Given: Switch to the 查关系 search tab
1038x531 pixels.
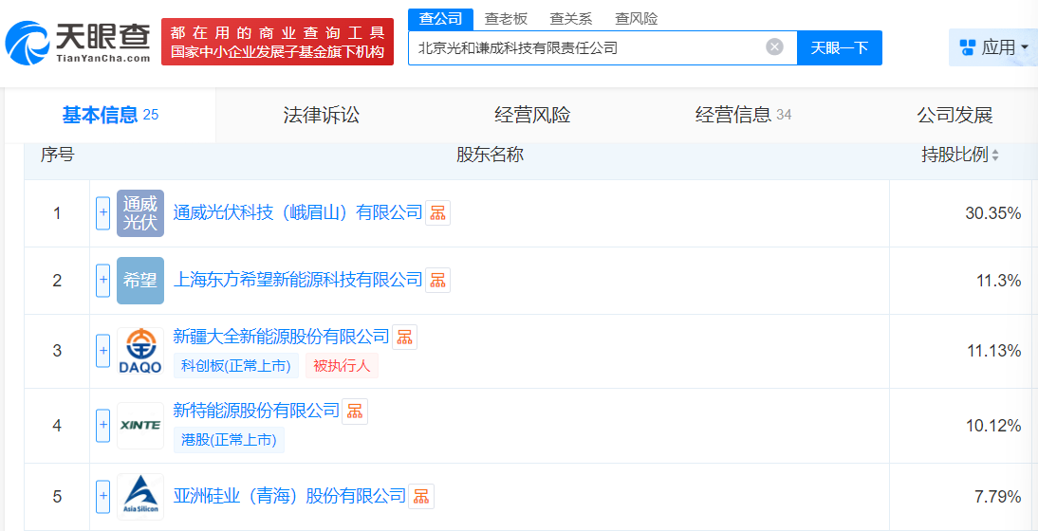Looking at the screenshot, I should 570,19.
